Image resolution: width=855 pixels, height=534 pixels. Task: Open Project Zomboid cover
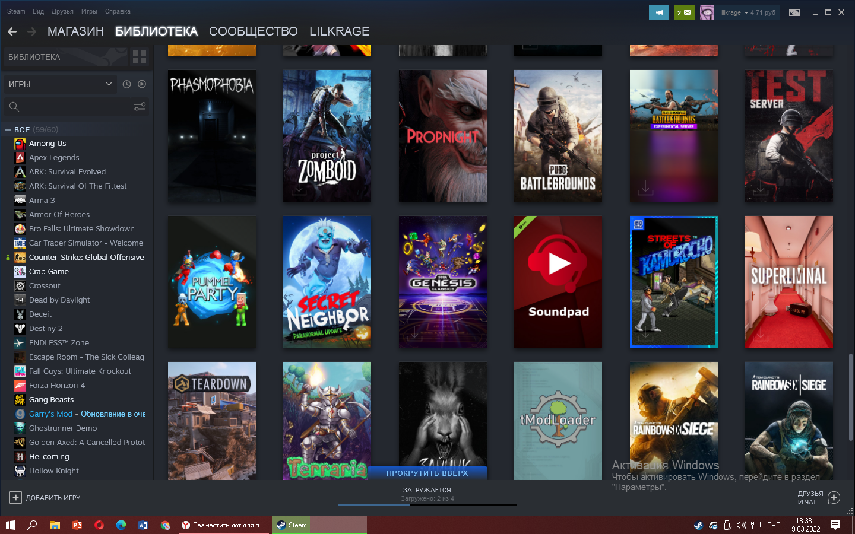[x=327, y=136]
